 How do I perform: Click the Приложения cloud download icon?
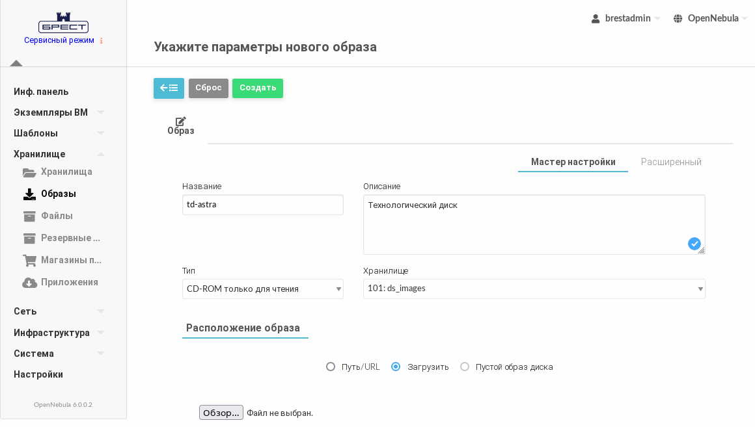pos(29,283)
